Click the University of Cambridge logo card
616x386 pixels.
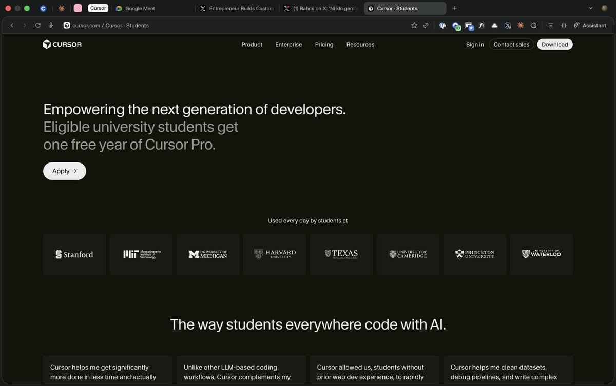[x=408, y=254]
